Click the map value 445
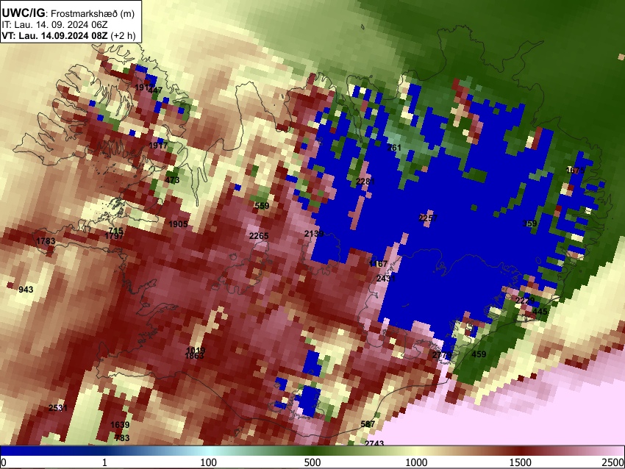625x469 pixels. pyautogui.click(x=540, y=312)
